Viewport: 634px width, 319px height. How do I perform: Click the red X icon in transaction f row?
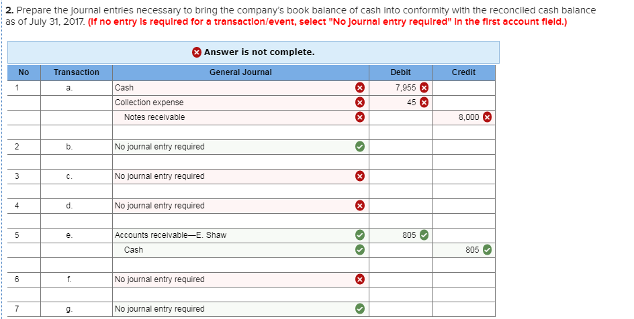360,279
